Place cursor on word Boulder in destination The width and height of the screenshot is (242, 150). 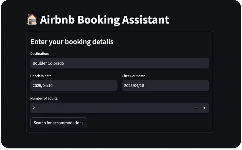click(x=40, y=63)
